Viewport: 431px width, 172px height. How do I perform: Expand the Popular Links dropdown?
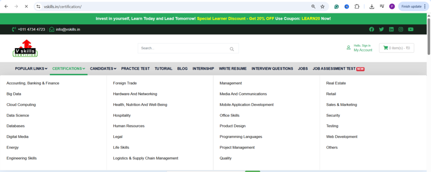pos(31,69)
